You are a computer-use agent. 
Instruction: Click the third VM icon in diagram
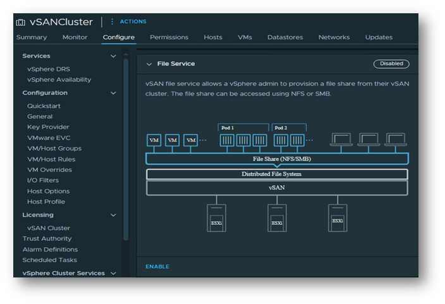(x=191, y=140)
